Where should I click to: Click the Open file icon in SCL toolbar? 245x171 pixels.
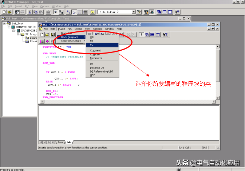47,35
